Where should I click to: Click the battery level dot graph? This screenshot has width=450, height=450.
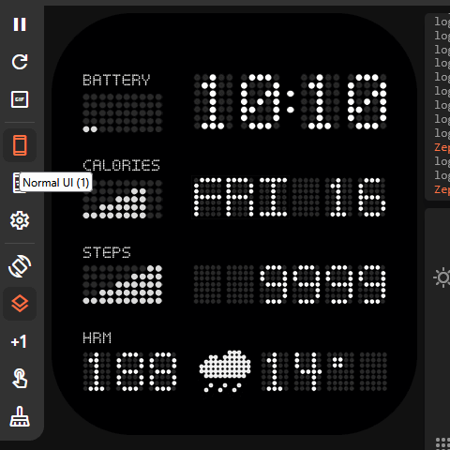tap(123, 112)
